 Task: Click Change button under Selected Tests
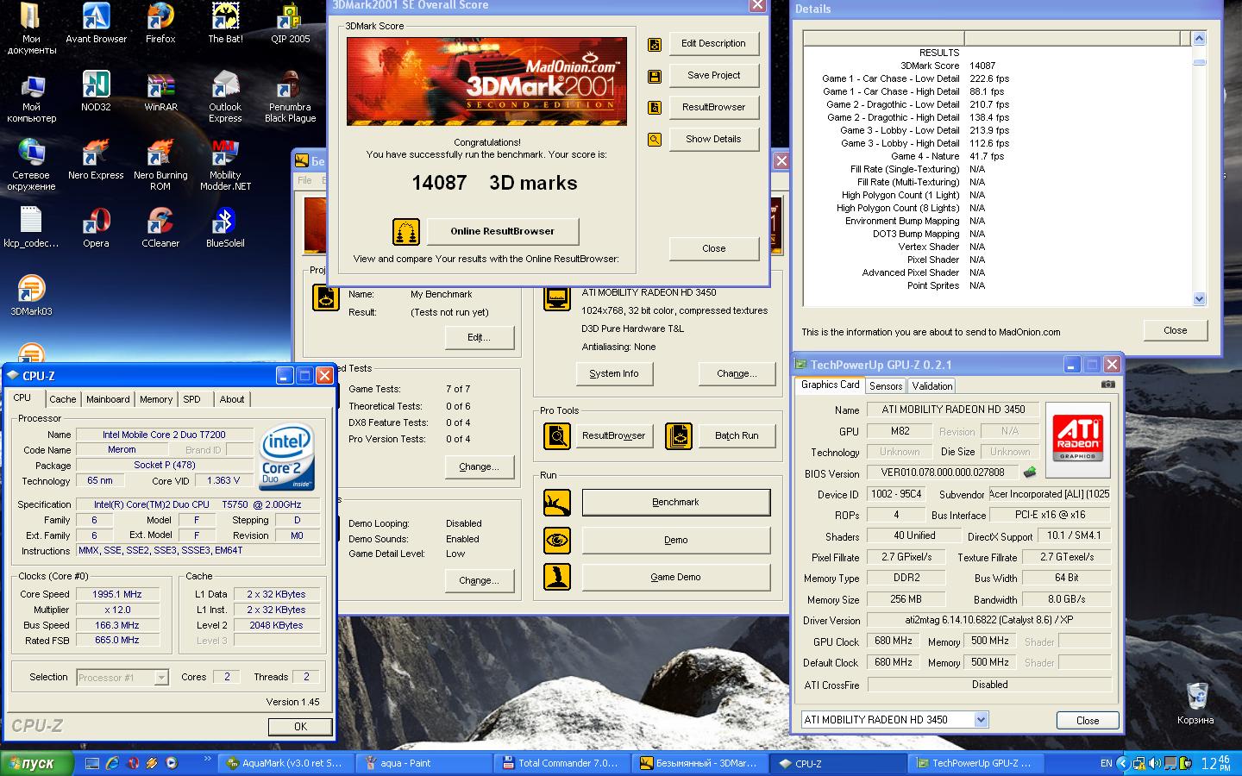[x=479, y=467]
